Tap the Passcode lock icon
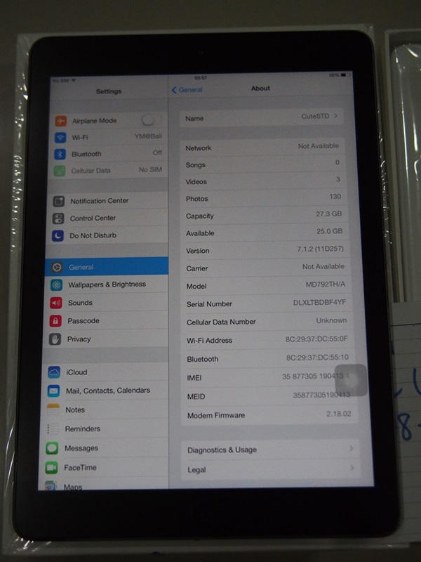The height and width of the screenshot is (562, 421). coord(55,321)
